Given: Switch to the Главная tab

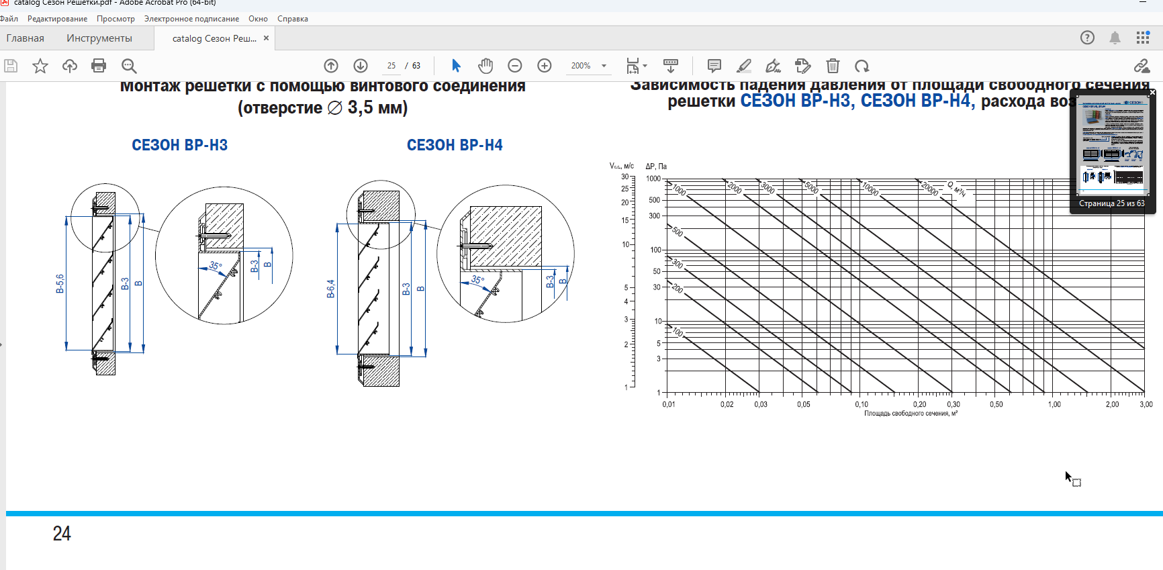Looking at the screenshot, I should [26, 38].
